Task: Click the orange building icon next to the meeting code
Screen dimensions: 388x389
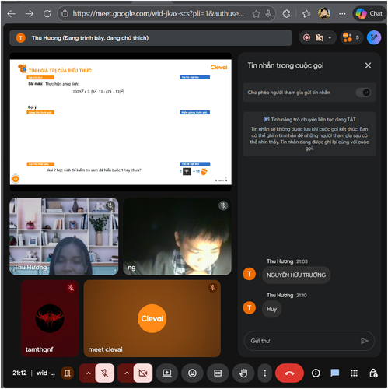Action: 67,373
